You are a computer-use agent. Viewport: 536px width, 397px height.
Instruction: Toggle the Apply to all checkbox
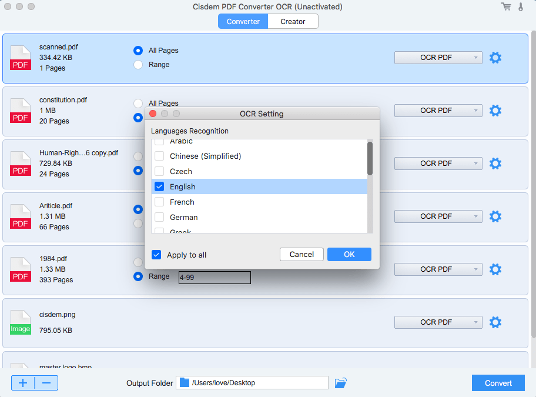tap(156, 255)
